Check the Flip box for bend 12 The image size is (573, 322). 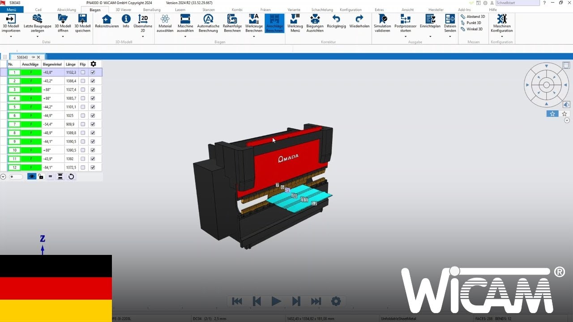83,168
